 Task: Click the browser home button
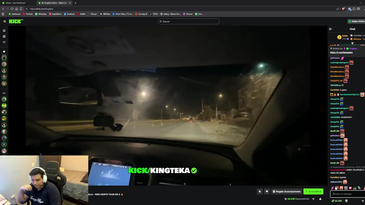(17, 9)
